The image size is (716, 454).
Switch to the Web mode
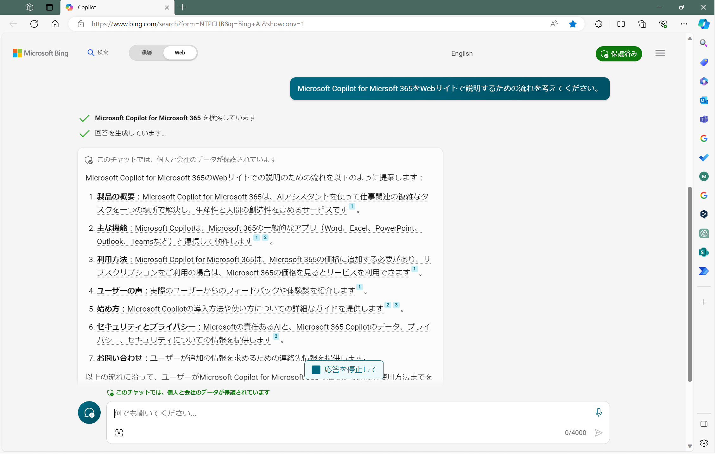click(x=180, y=53)
